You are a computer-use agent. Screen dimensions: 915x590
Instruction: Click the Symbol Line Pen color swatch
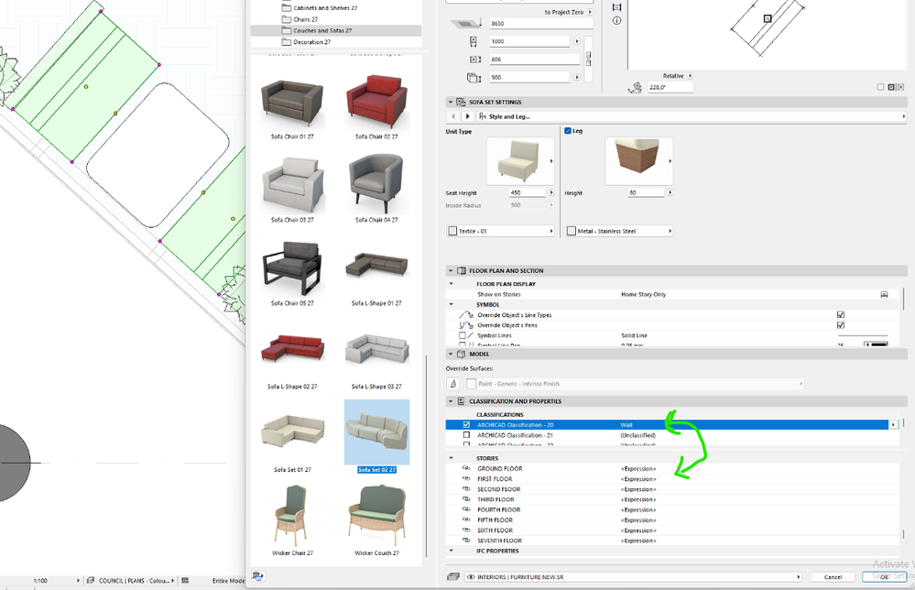[876, 344]
